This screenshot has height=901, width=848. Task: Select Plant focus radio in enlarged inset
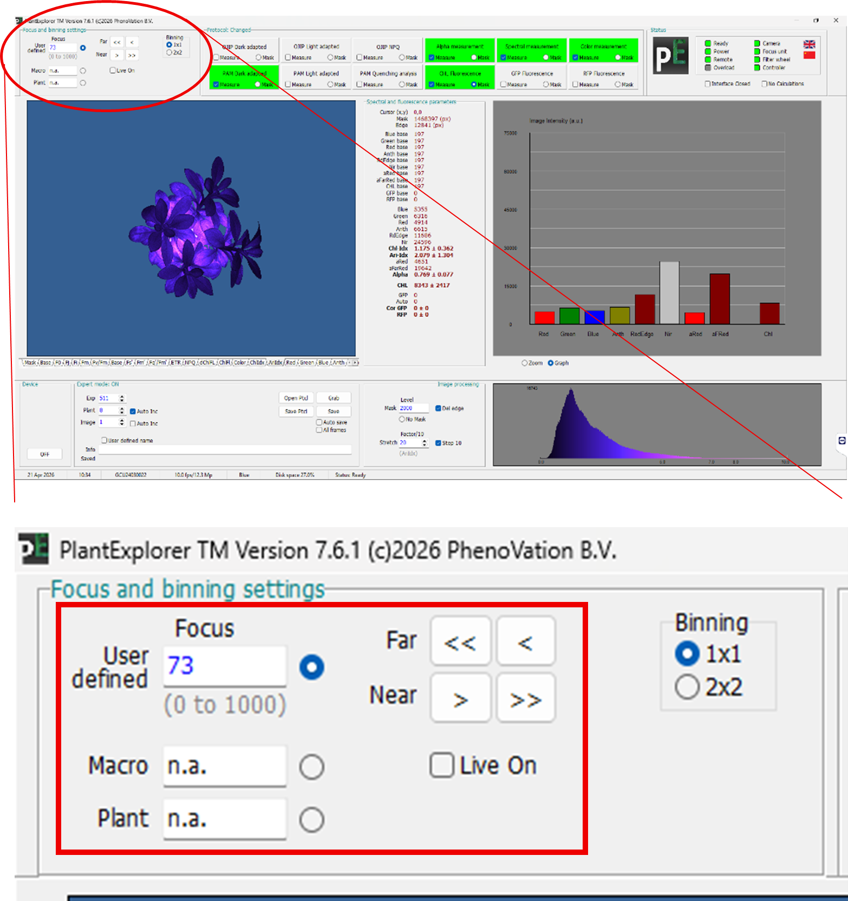[312, 820]
